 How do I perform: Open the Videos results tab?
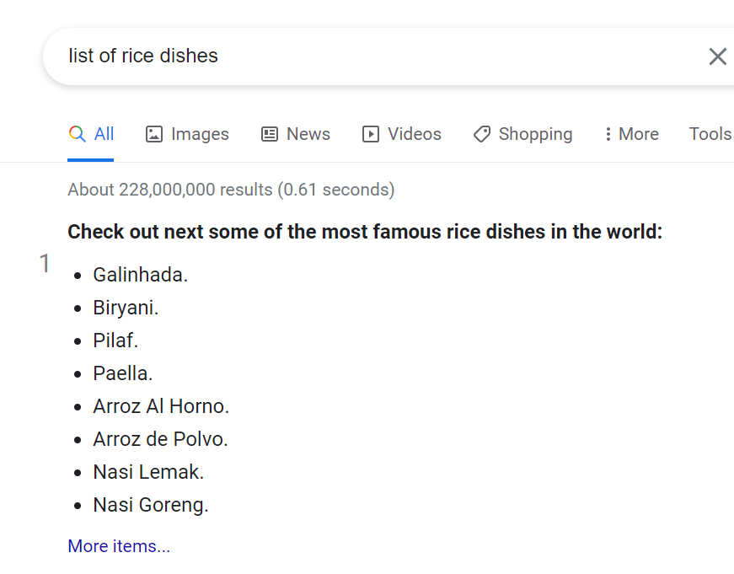(414, 134)
